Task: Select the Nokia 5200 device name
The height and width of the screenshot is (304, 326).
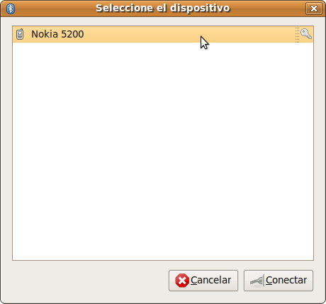Action: point(57,34)
